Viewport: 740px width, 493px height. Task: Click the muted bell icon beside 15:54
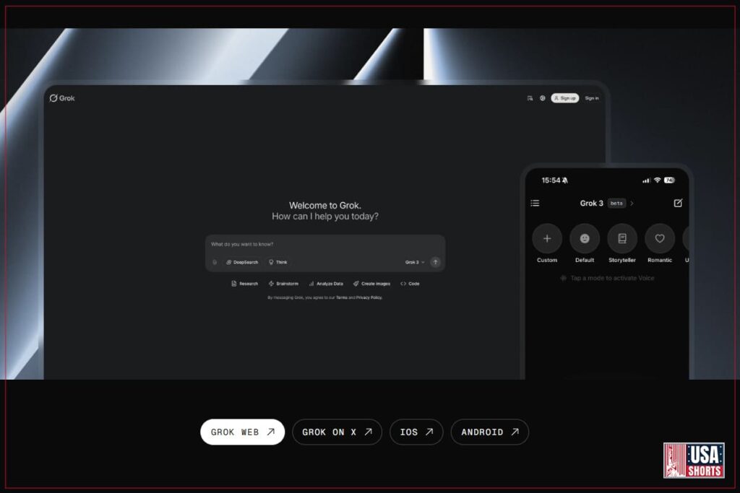tap(565, 180)
